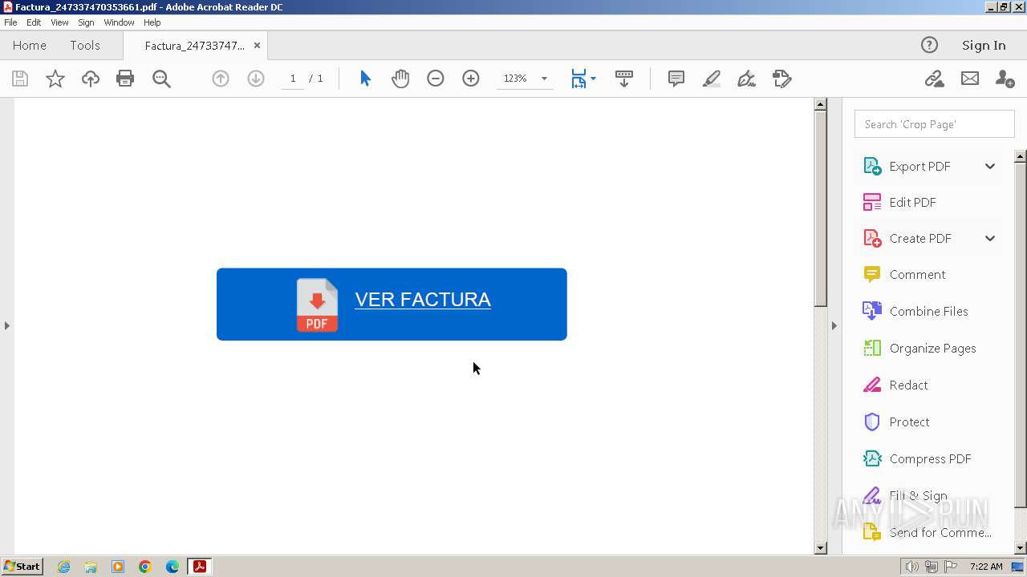The width and height of the screenshot is (1027, 577).
Task: Bookmark the file with the star icon
Action: tap(55, 79)
